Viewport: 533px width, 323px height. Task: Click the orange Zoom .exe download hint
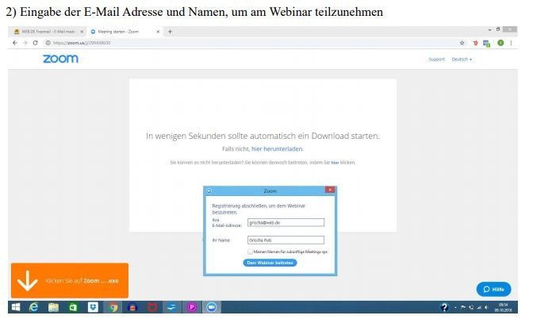pyautogui.click(x=70, y=280)
